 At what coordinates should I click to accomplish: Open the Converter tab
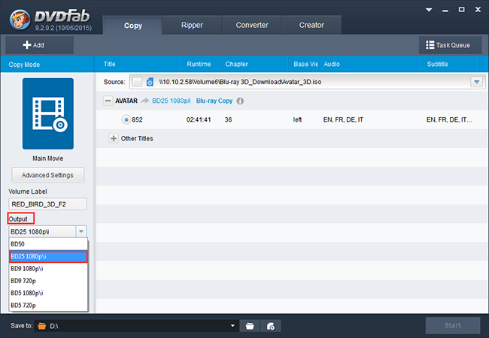click(252, 25)
